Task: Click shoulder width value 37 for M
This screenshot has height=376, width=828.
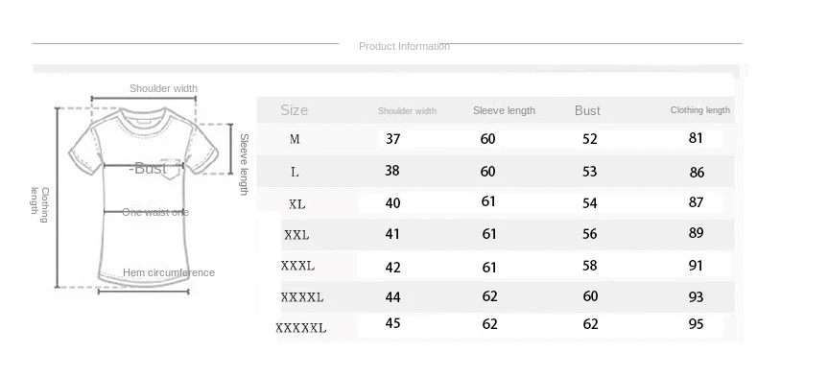Action: [392, 139]
